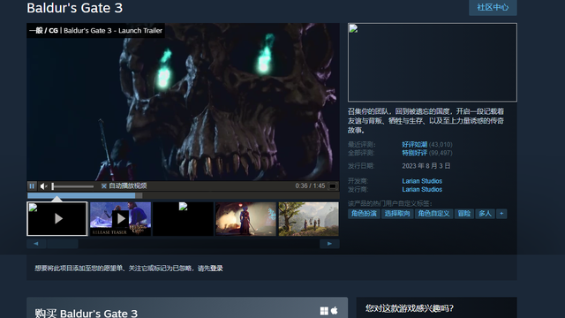Screen dimensions: 565x318
Task: Click the 购买 Baldur's Gate 3 heading
Action: [x=87, y=313]
